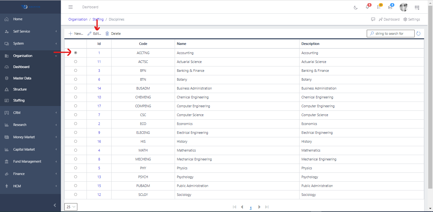The width and height of the screenshot is (433, 212).
Task: Open the apps grid icon
Action: tap(417, 7)
